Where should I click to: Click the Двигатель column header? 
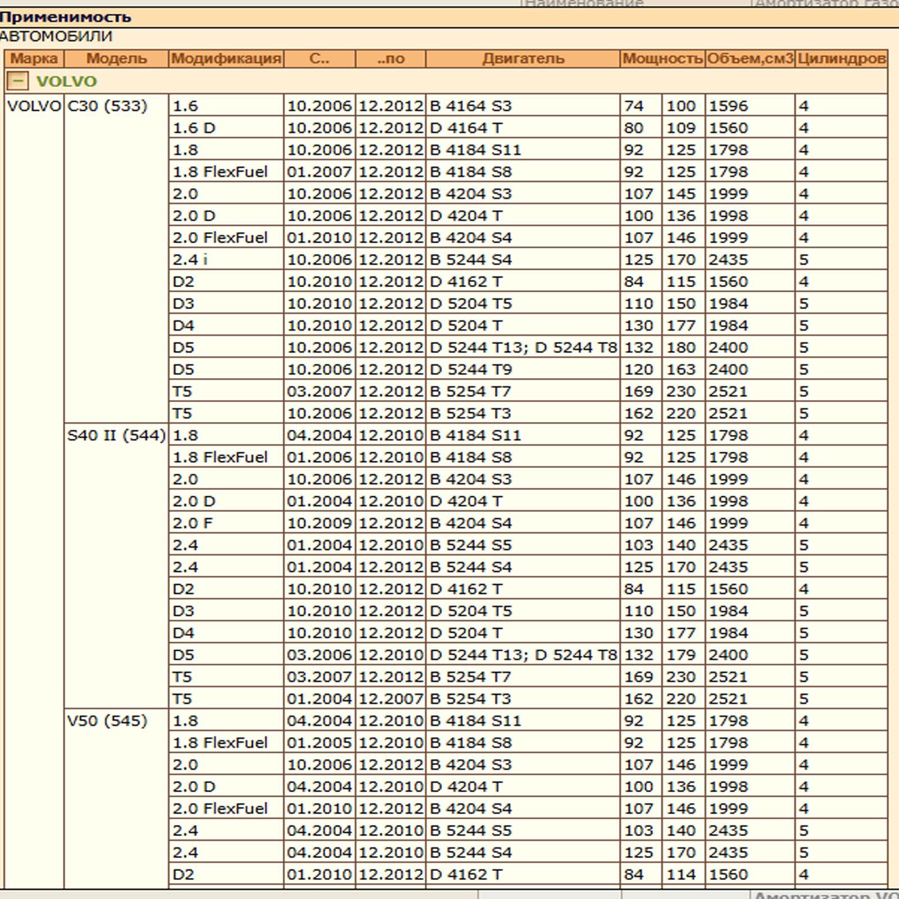tap(523, 58)
